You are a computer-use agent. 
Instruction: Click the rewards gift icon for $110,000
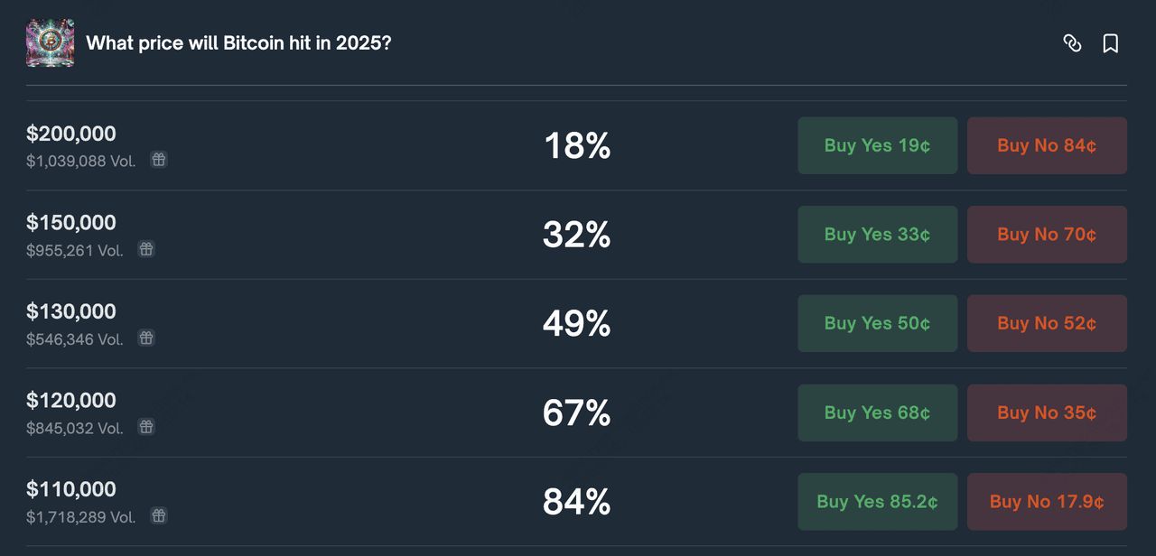coord(159,515)
